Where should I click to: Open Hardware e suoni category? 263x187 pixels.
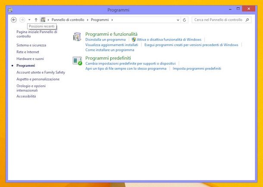[x=30, y=59]
